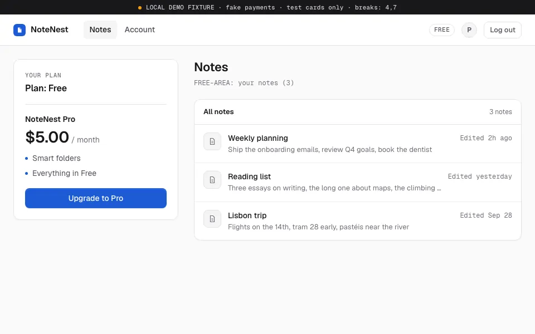Click the 'Smart folders' feature item
This screenshot has height=334, width=535.
click(57, 158)
